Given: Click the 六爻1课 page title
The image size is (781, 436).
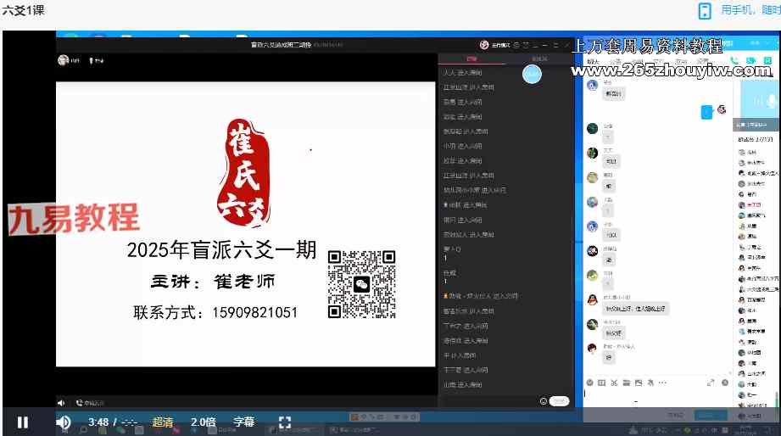Looking at the screenshot, I should click(x=24, y=10).
